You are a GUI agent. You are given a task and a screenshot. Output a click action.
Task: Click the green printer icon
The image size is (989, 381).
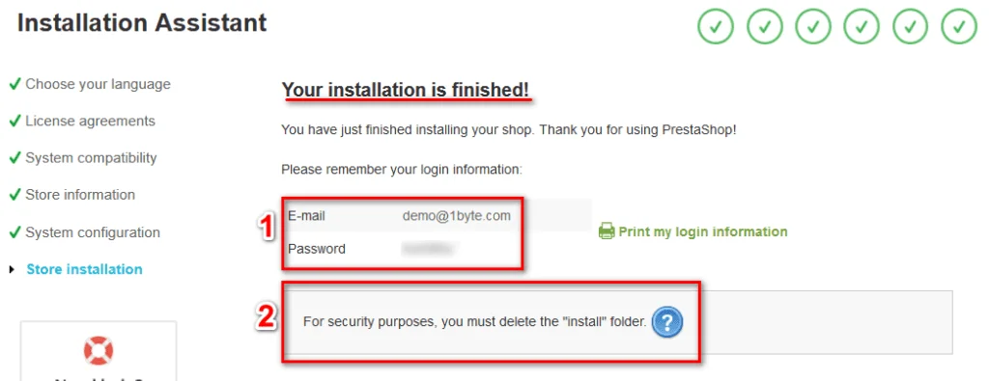pyautogui.click(x=607, y=231)
